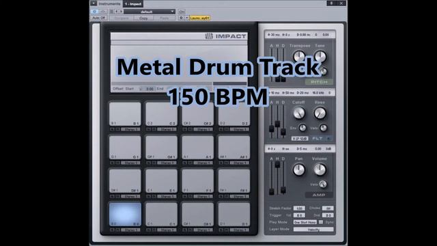Click the amp Hold slider handle
The width and height of the screenshot is (437, 246).
277,165
